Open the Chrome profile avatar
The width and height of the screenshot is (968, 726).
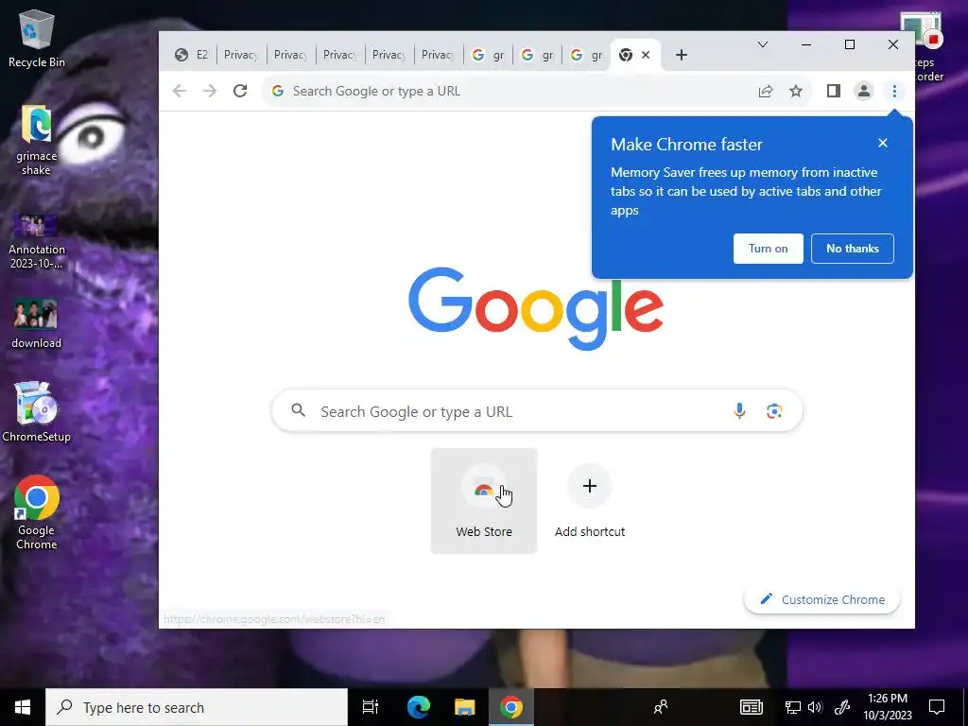864,92
